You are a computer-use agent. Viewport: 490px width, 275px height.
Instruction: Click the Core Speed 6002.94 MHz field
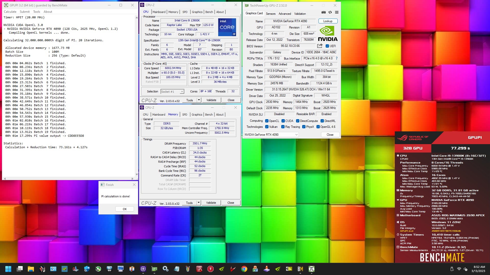pyautogui.click(x=173, y=68)
